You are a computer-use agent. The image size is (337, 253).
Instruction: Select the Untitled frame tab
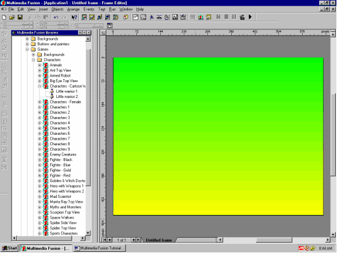[x=159, y=240]
